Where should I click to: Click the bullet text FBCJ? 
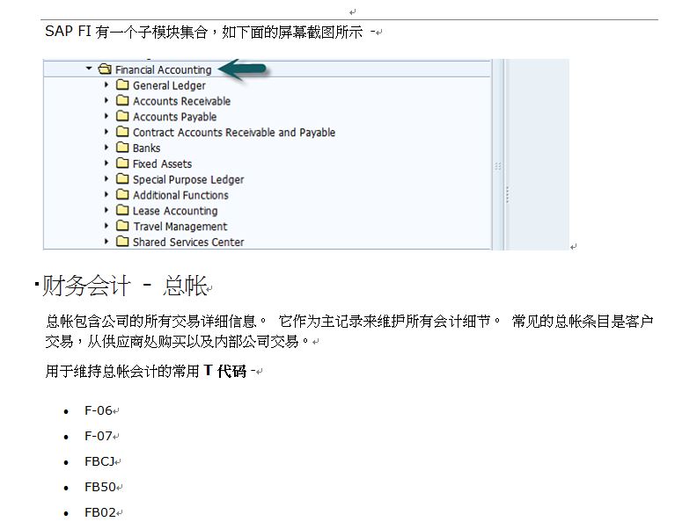(x=99, y=461)
